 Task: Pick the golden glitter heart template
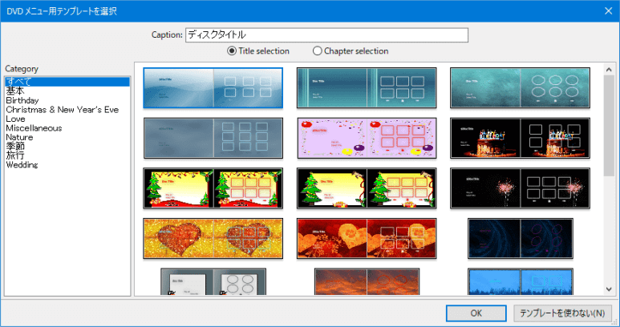213,238
